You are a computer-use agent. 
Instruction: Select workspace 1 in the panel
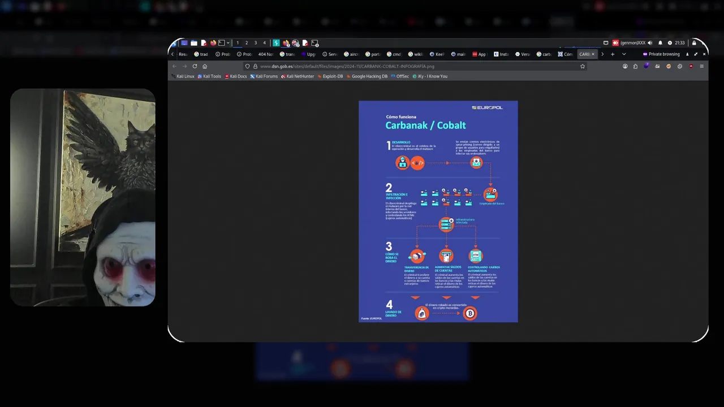click(238, 43)
